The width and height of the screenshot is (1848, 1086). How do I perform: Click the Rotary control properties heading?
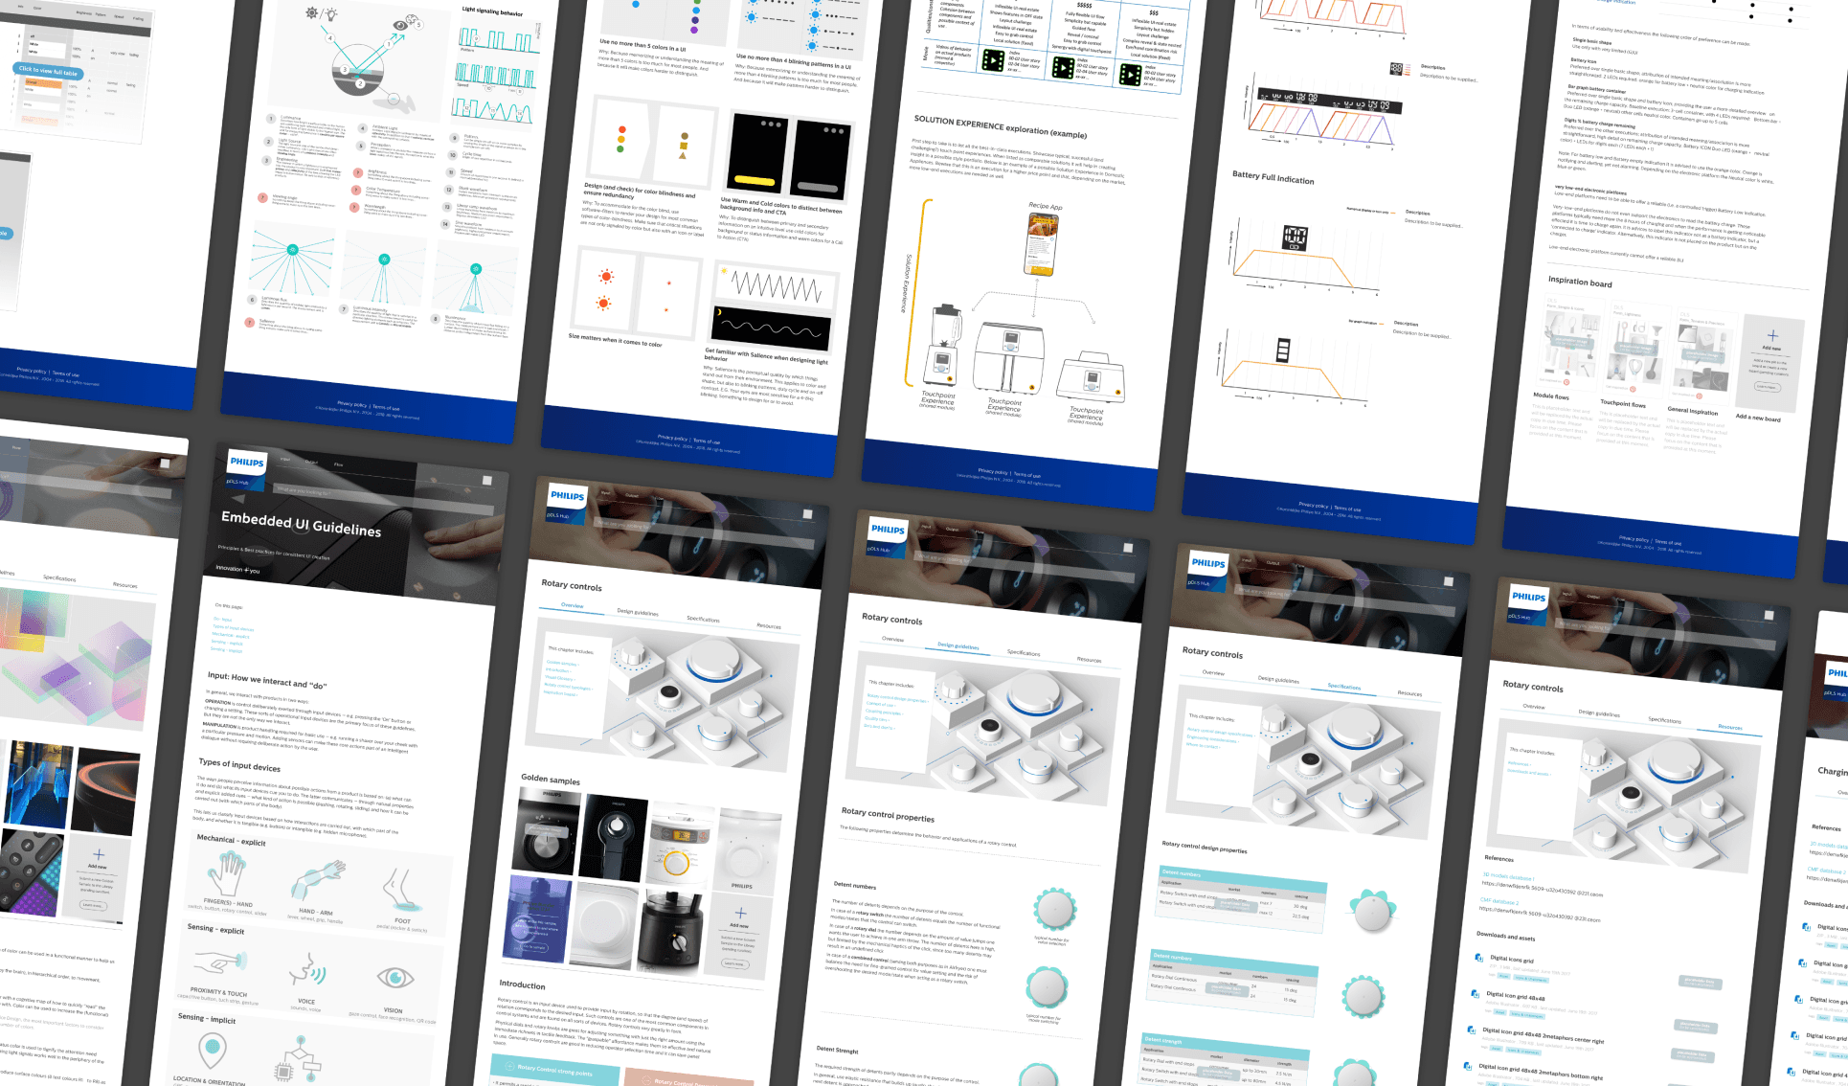tap(888, 814)
